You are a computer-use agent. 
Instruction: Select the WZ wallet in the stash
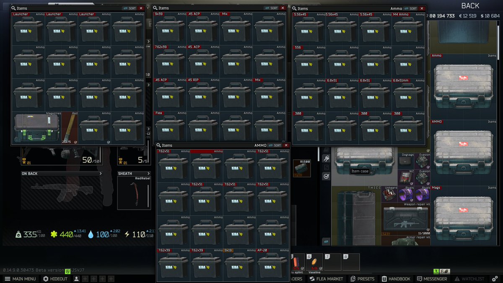tap(406, 178)
